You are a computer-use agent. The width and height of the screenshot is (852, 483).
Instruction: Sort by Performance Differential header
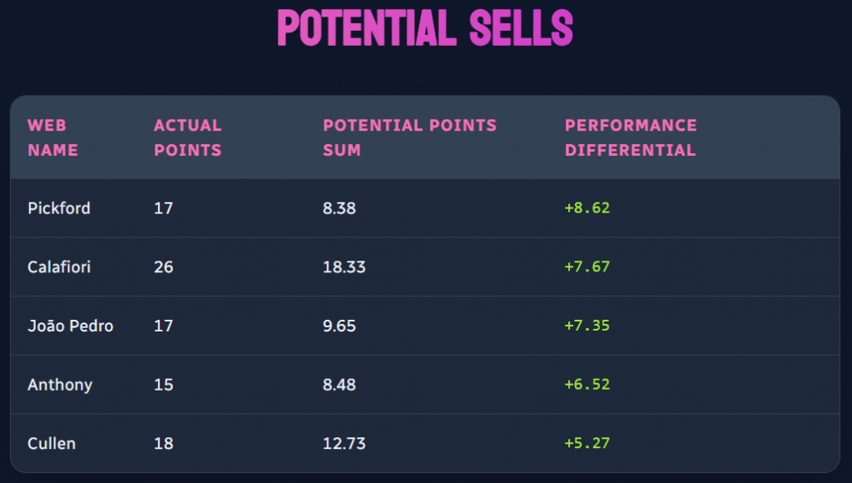coord(631,137)
